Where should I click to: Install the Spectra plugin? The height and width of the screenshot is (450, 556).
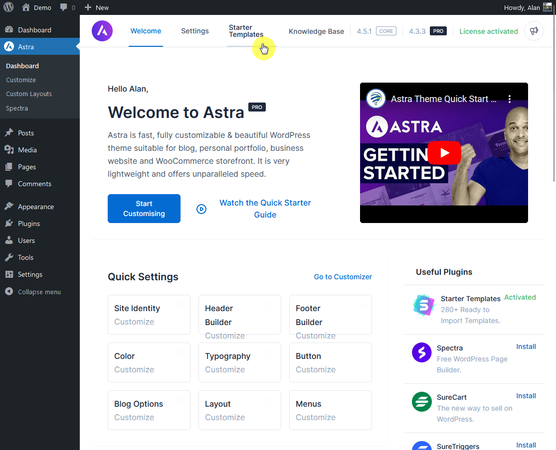point(526,346)
